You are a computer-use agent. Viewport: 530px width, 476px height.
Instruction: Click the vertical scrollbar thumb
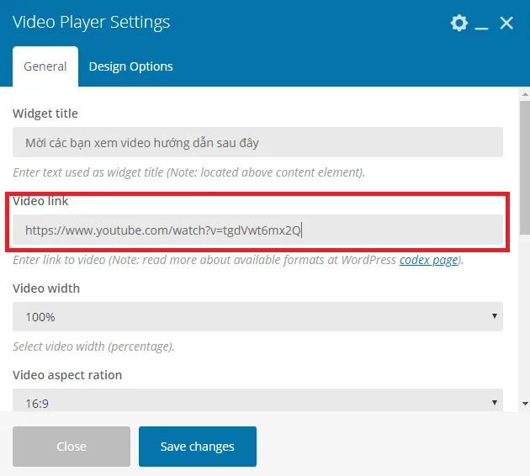pyautogui.click(x=525, y=167)
